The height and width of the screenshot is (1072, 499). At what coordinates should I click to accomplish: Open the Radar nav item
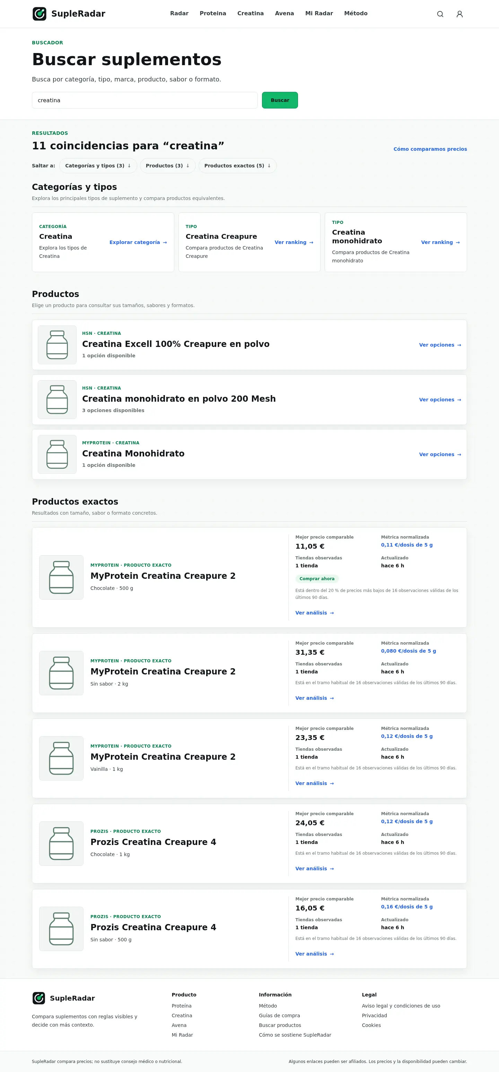pos(180,13)
